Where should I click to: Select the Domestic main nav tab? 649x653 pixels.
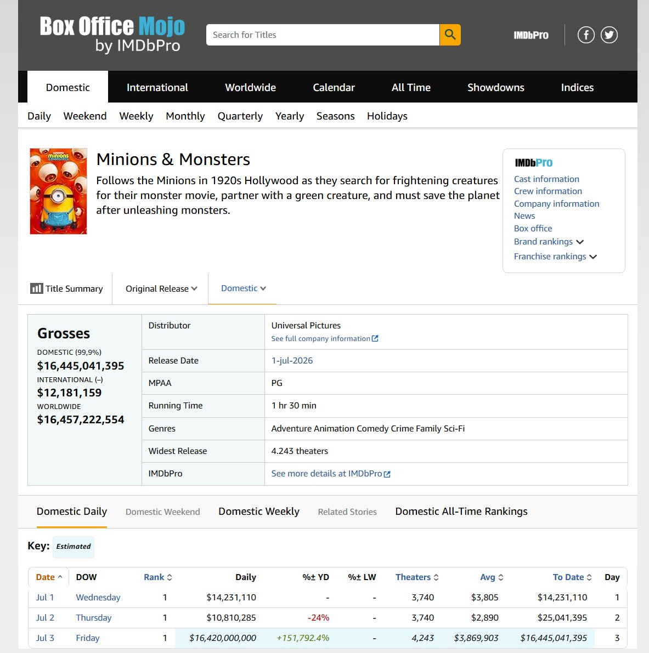[x=67, y=87]
